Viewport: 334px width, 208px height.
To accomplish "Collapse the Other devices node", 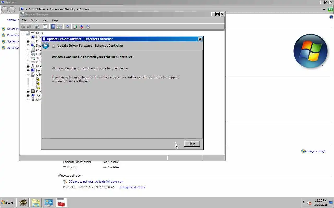I will click(28, 75).
